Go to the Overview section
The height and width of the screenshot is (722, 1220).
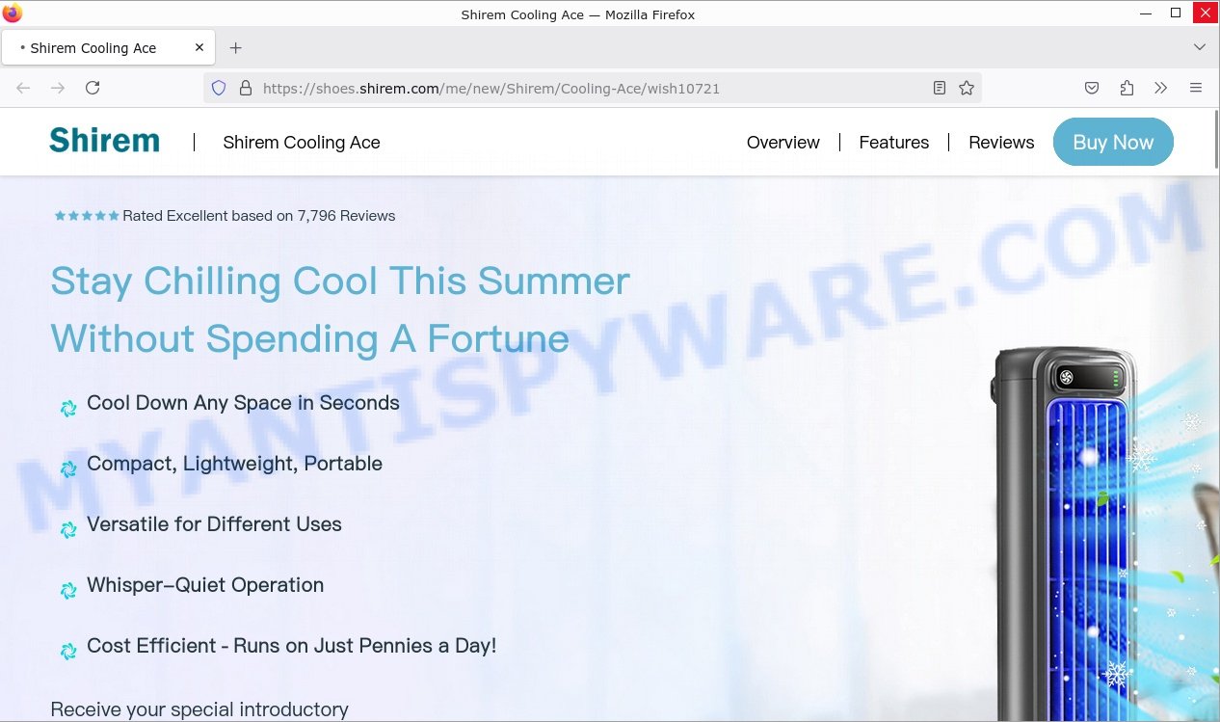pyautogui.click(x=783, y=143)
